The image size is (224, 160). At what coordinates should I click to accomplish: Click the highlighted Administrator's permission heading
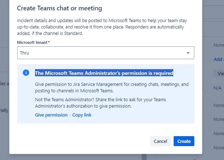(104, 73)
